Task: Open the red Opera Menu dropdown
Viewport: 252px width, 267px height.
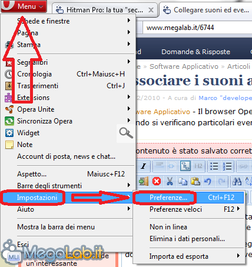Action: [x=24, y=6]
